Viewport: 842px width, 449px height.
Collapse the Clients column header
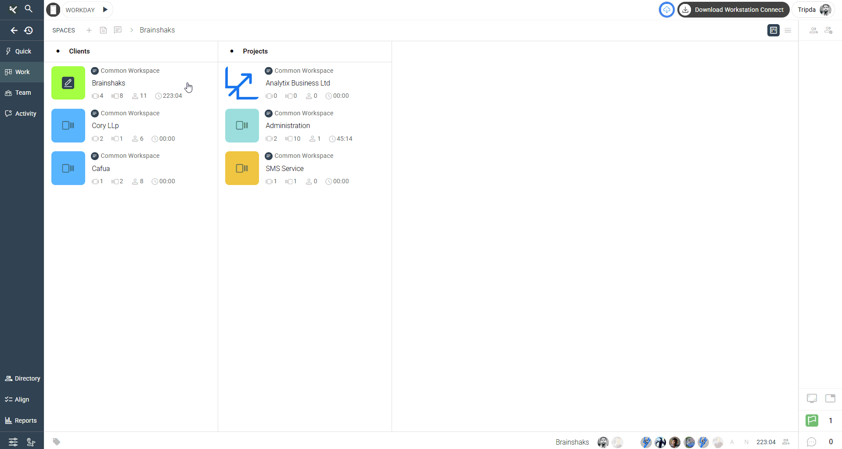tap(58, 51)
